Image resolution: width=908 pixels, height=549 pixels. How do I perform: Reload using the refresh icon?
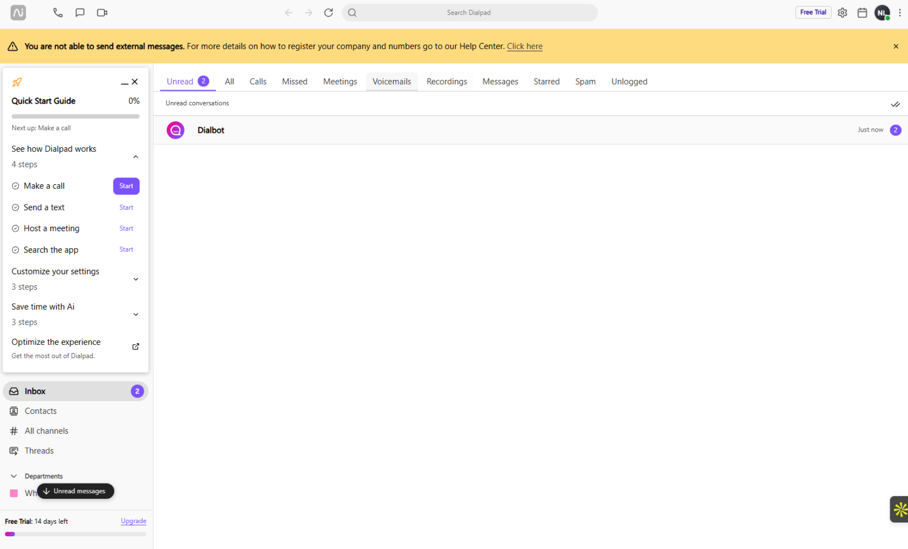(328, 13)
